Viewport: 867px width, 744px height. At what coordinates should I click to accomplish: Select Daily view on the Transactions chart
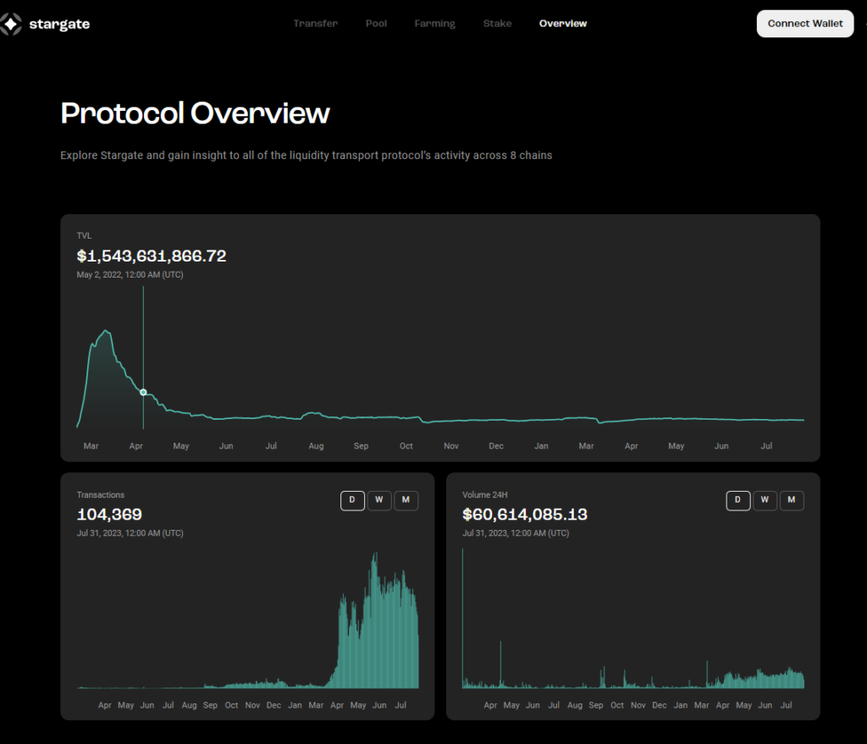click(352, 500)
